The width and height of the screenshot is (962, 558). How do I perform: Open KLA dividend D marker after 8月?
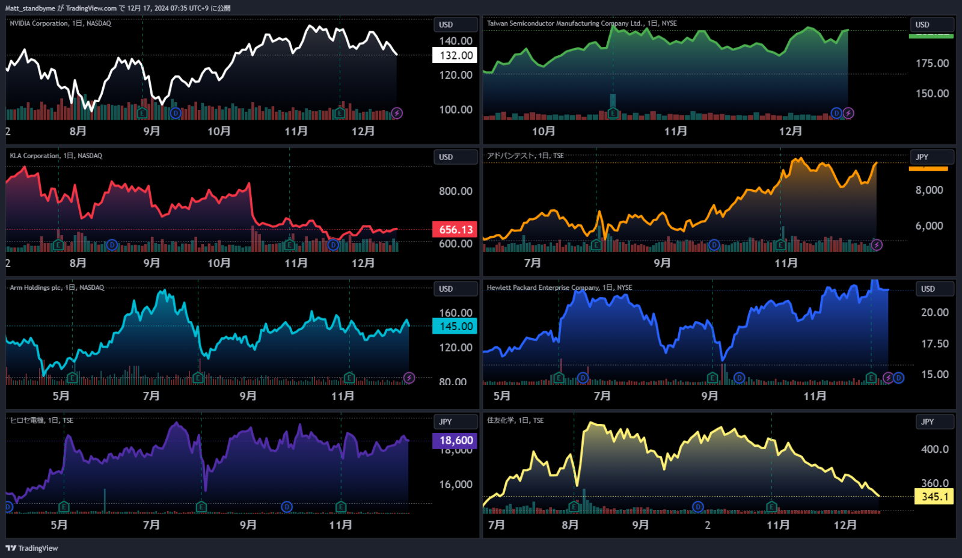click(x=112, y=245)
